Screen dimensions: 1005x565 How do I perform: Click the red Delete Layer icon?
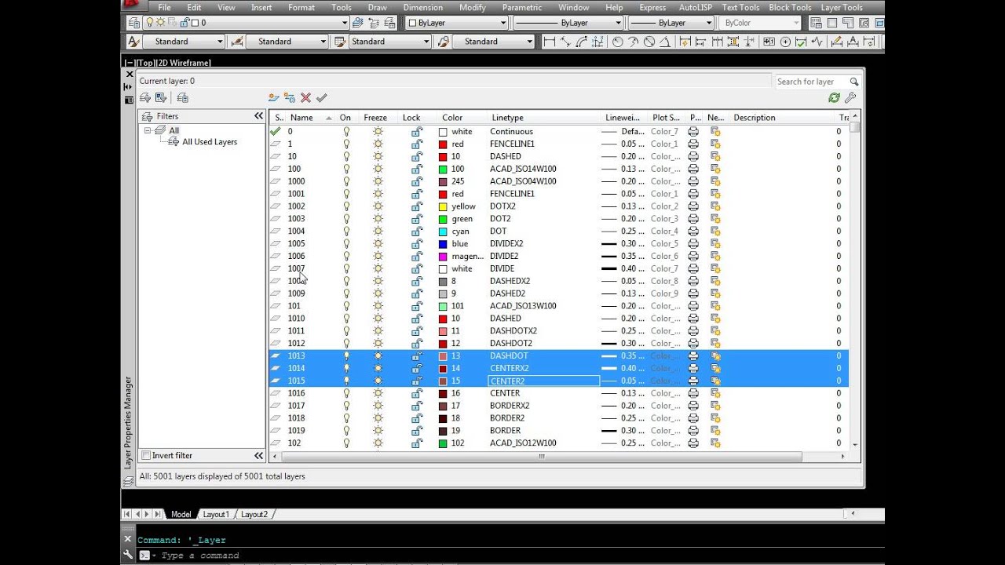[x=305, y=98]
